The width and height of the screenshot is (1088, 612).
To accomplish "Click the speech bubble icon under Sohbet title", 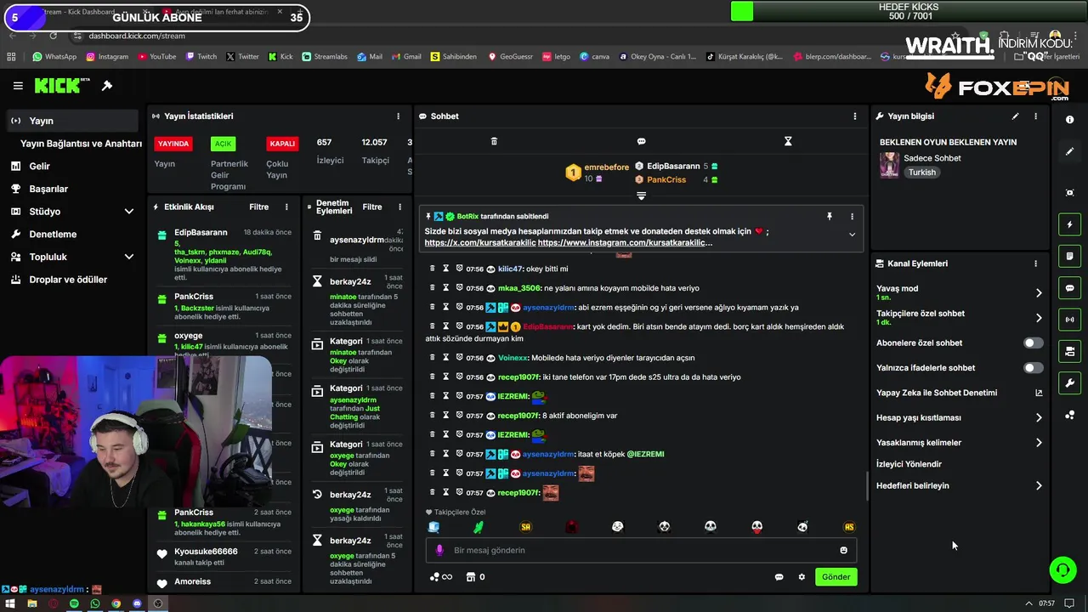I will tap(641, 141).
